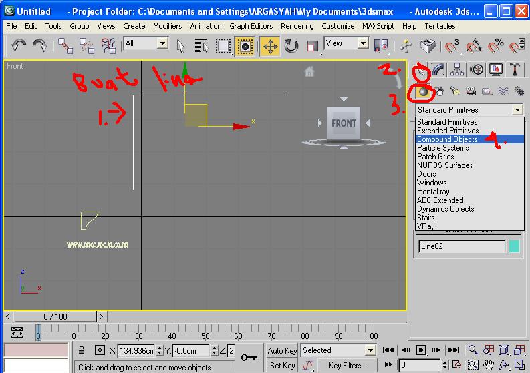Screen dimensions: 530x373
Task: Open the All selection filter dropdown
Action: [x=146, y=43]
